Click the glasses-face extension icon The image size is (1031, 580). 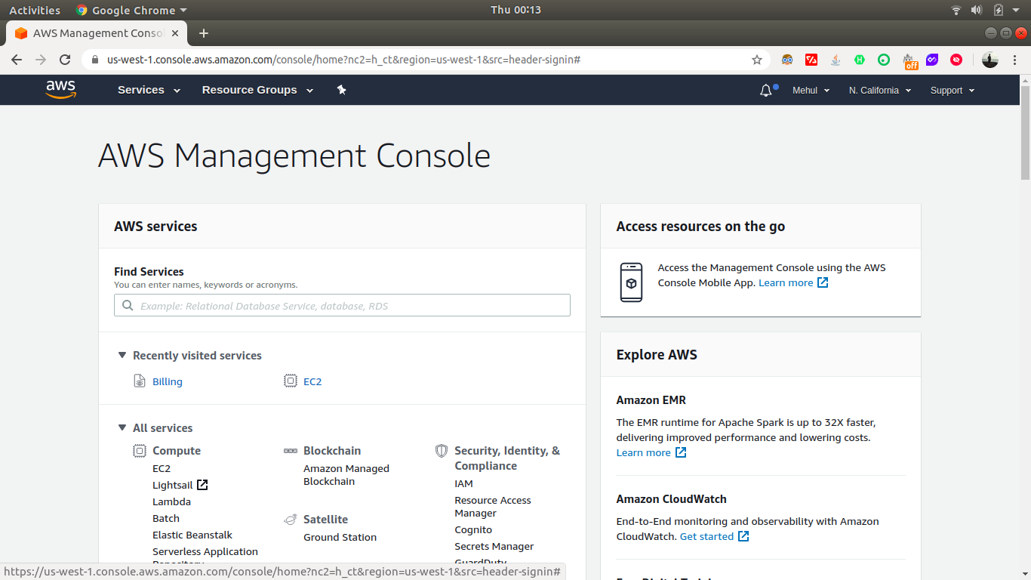[787, 60]
